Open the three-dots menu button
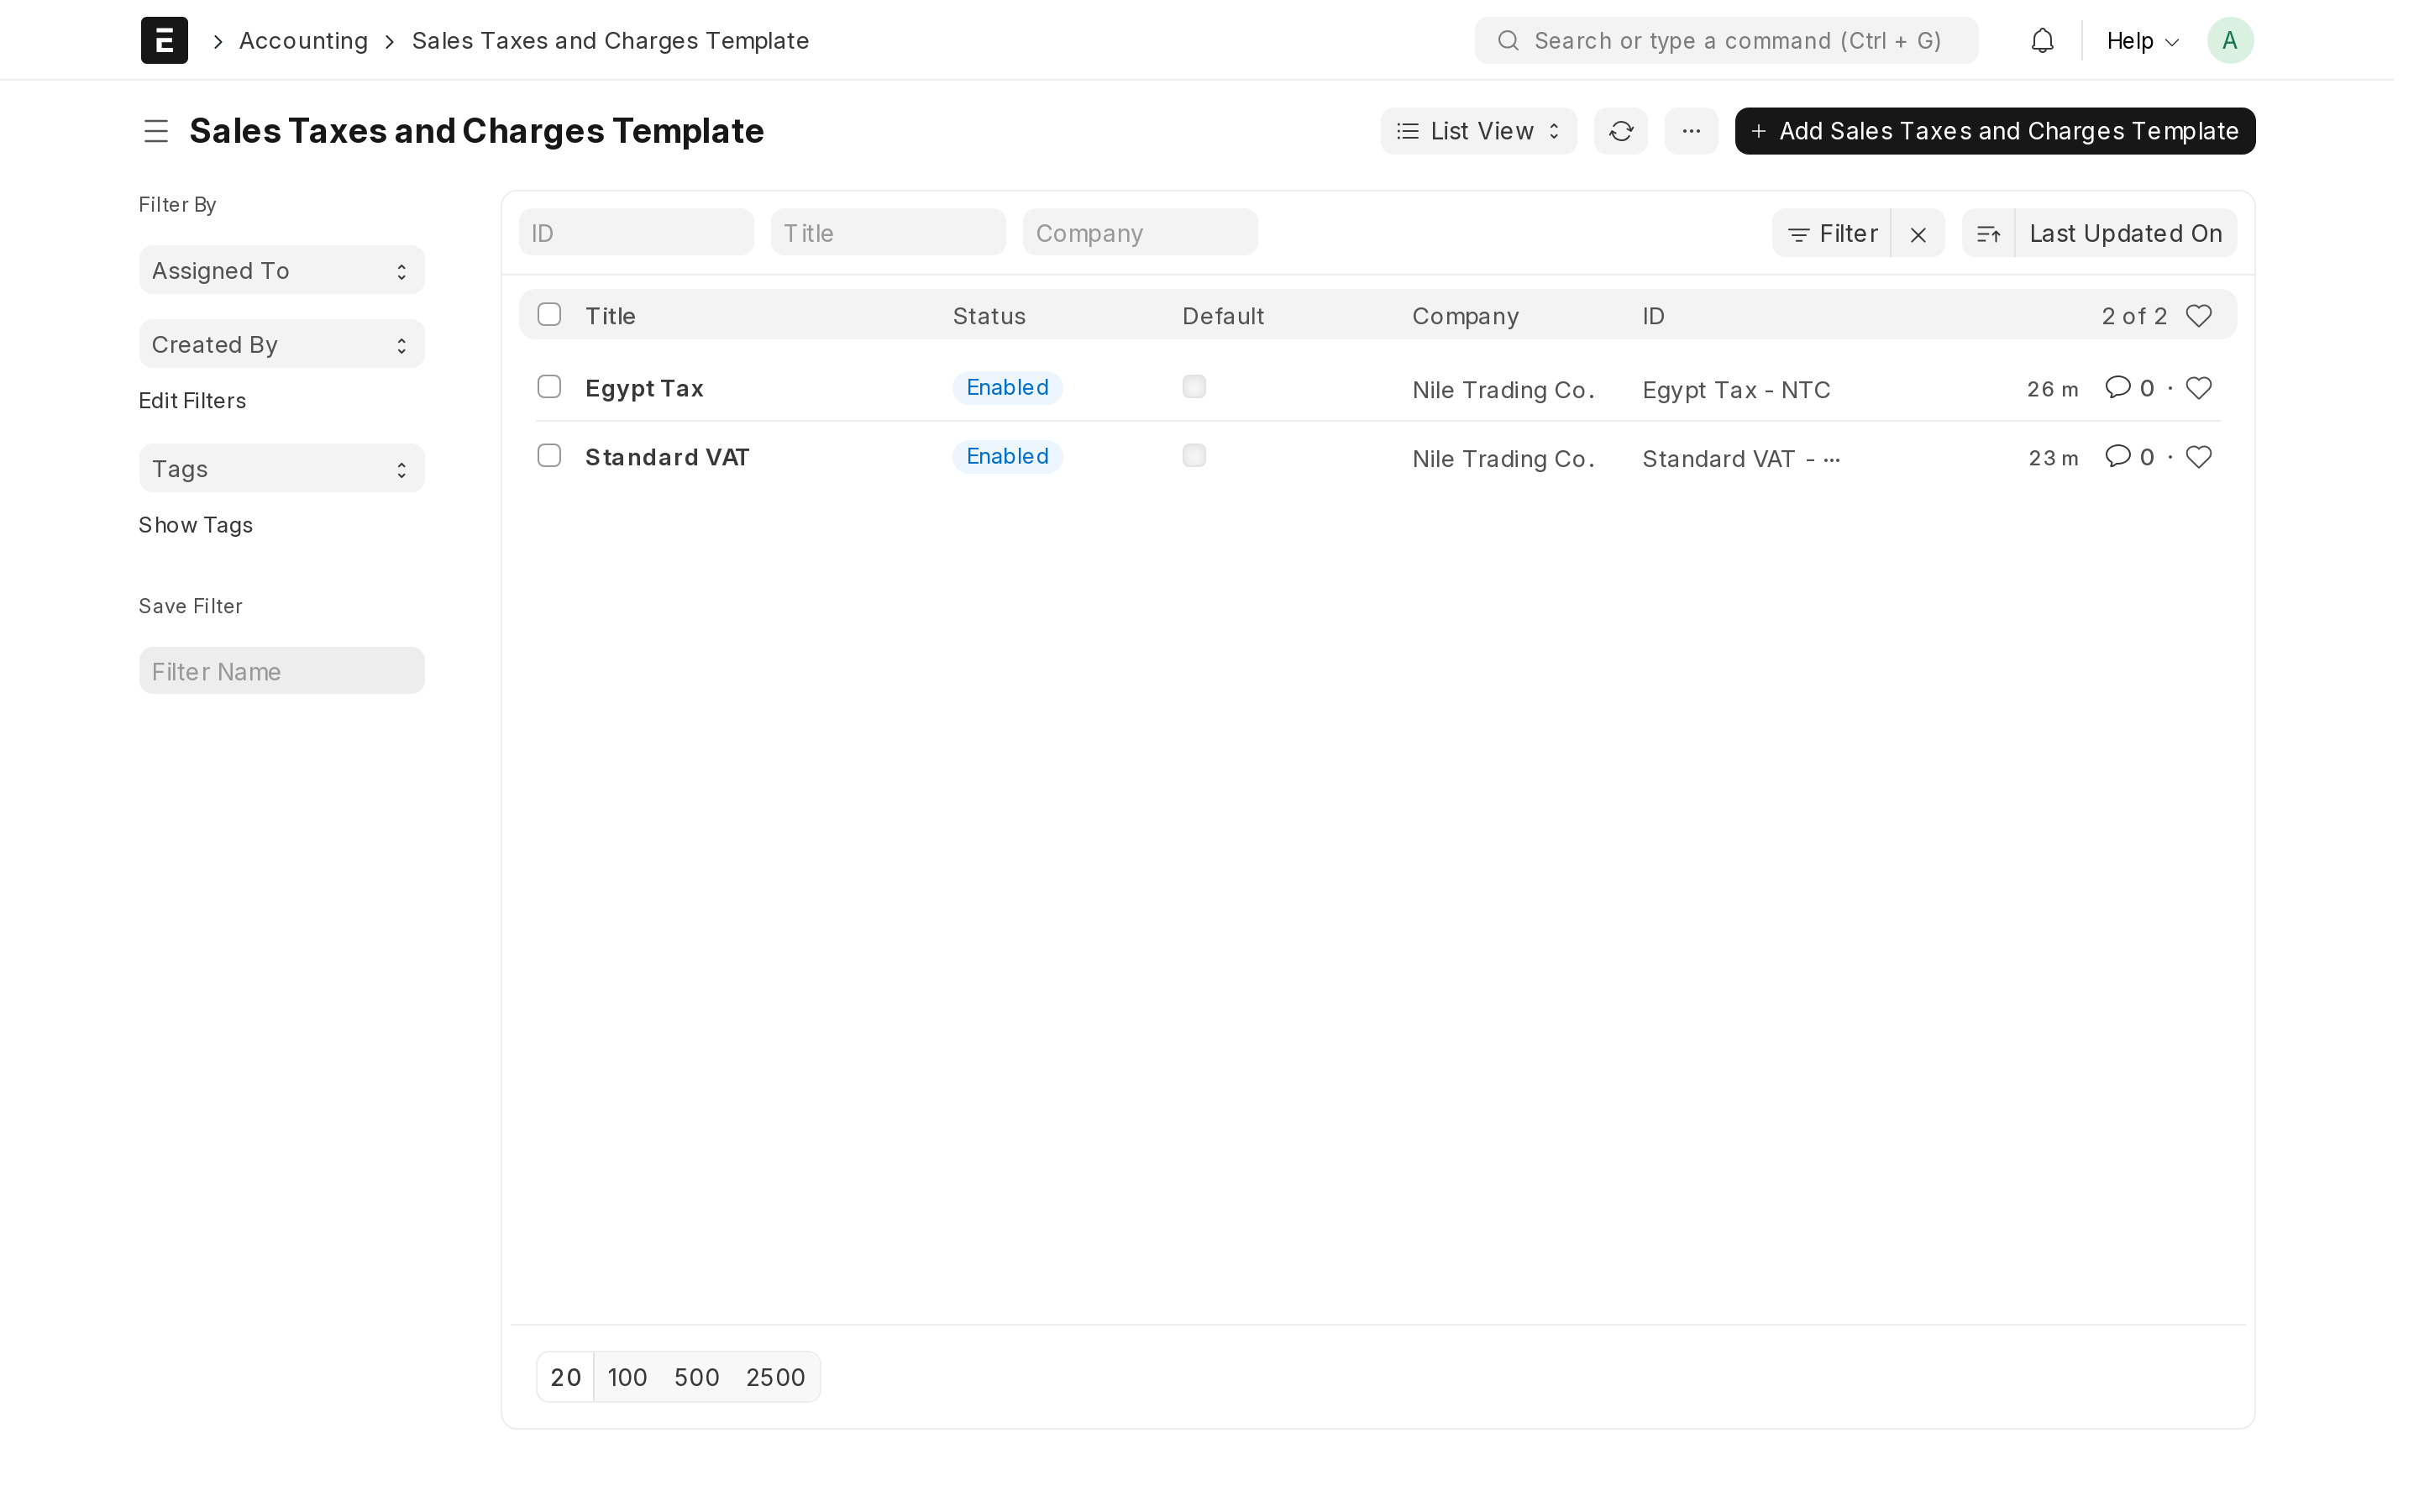 (x=1690, y=131)
